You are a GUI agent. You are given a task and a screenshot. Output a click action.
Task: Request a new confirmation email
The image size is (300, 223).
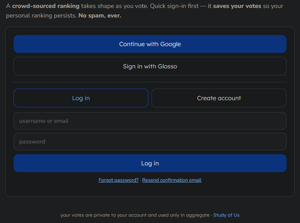point(171,180)
